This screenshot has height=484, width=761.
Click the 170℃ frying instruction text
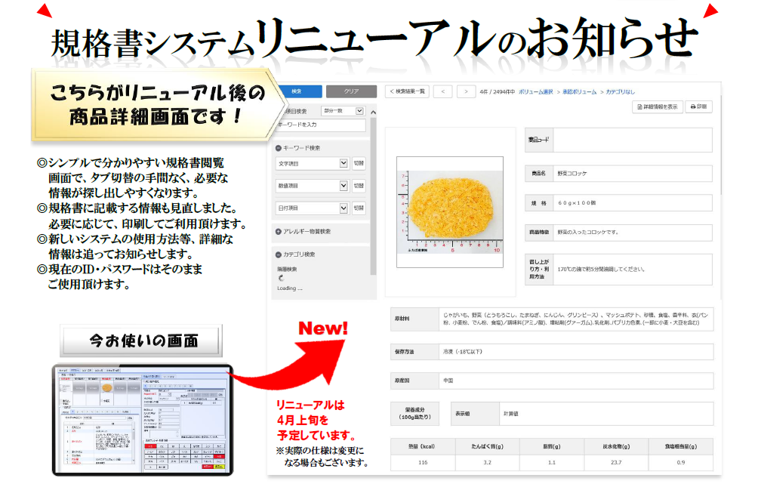pyautogui.click(x=601, y=270)
